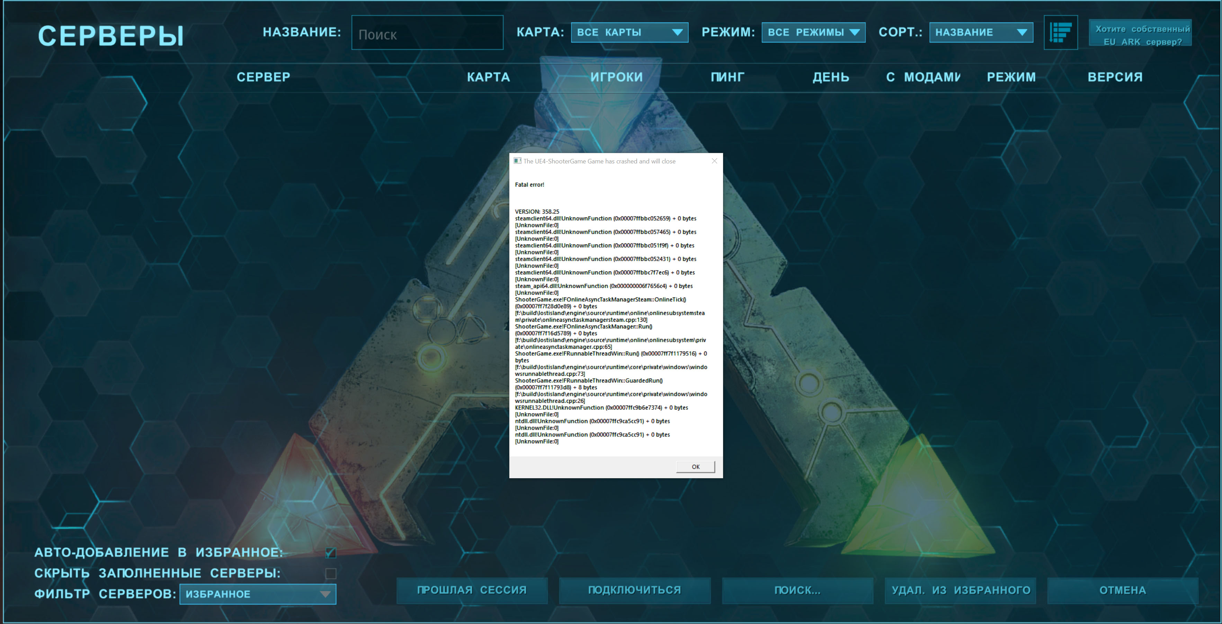Viewport: 1222px width, 624px height.
Task: Click the KERNEL32.DLL!UnknownFunction line
Action: [x=601, y=408]
